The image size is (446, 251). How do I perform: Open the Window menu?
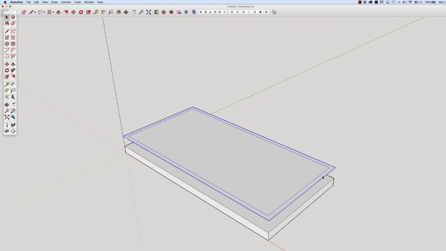[89, 2]
